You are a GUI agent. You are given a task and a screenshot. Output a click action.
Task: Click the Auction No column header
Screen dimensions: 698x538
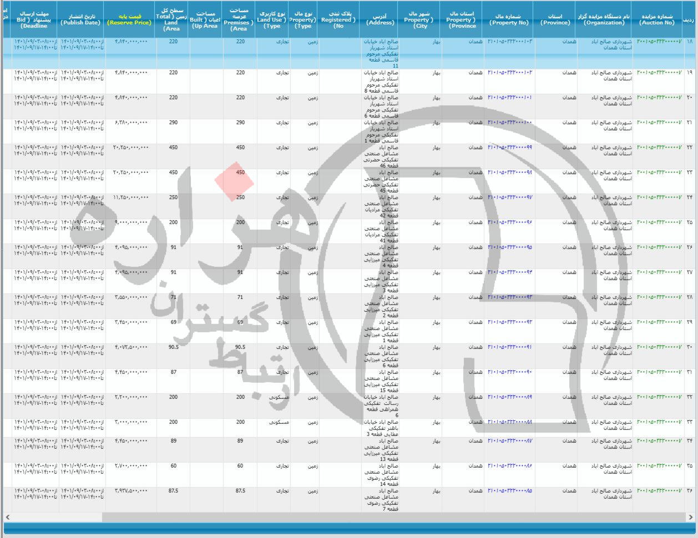(656, 20)
